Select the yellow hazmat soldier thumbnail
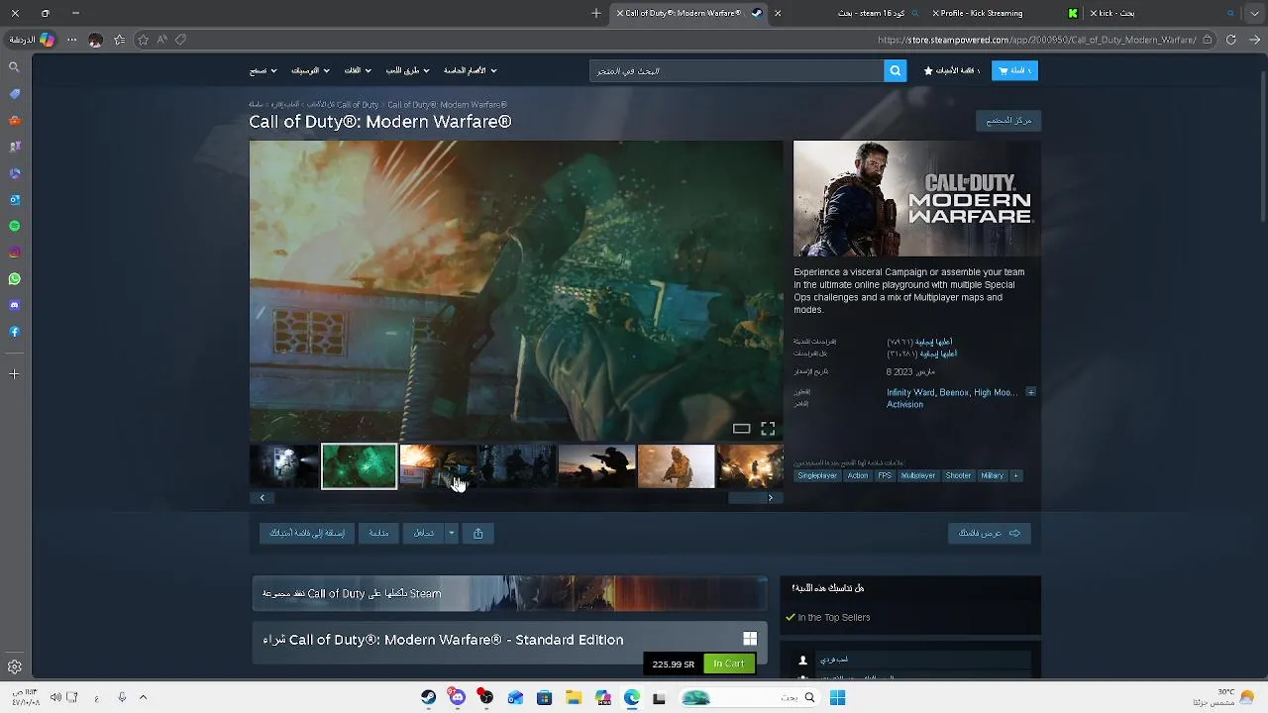The image size is (1268, 713). click(x=676, y=466)
